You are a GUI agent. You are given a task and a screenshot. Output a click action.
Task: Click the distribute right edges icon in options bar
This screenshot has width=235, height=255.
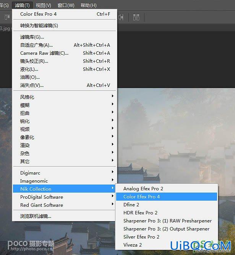tap(136, 17)
